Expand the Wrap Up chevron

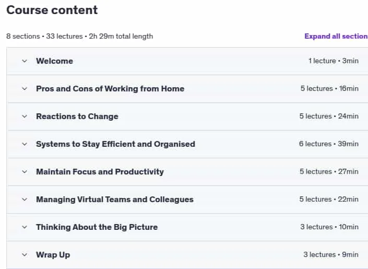25,255
